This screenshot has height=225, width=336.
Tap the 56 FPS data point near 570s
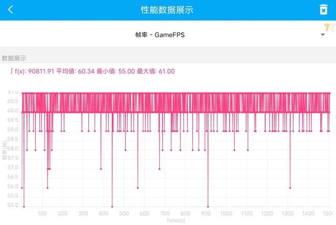(138, 188)
